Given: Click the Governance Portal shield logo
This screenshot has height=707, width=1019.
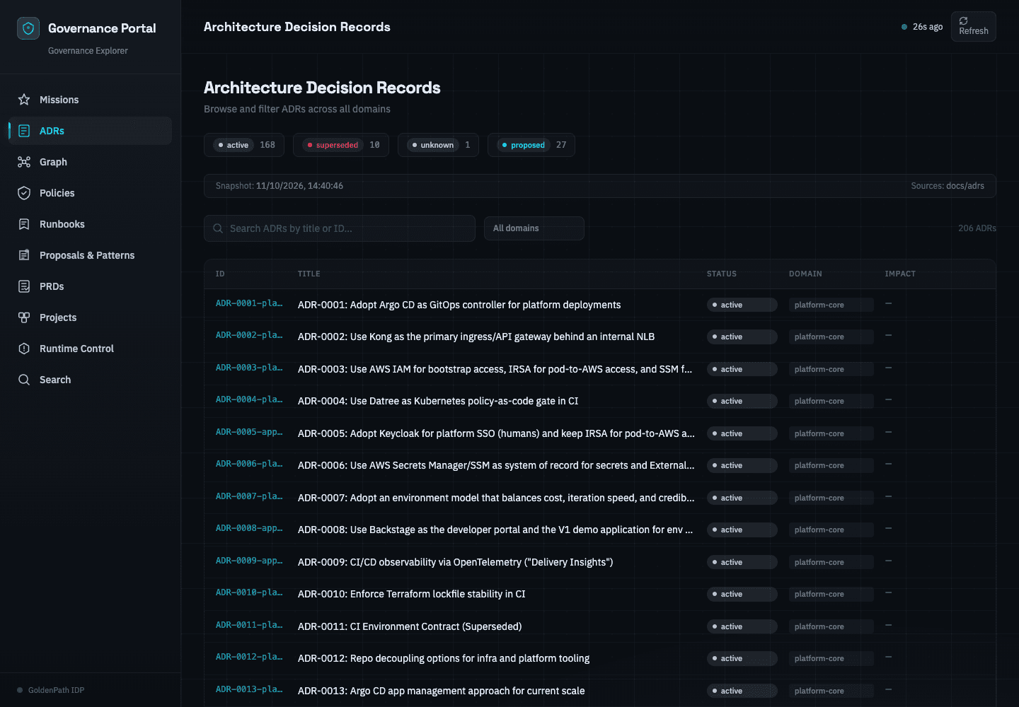Looking at the screenshot, I should pos(28,28).
